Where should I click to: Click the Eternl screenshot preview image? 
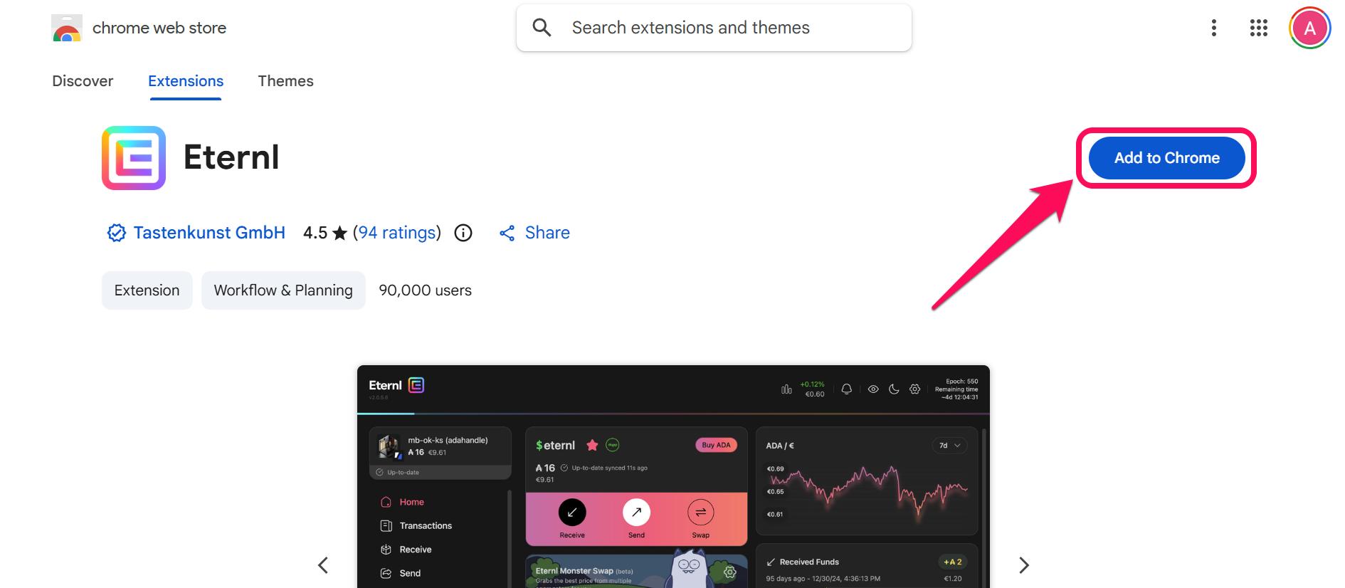click(x=673, y=477)
